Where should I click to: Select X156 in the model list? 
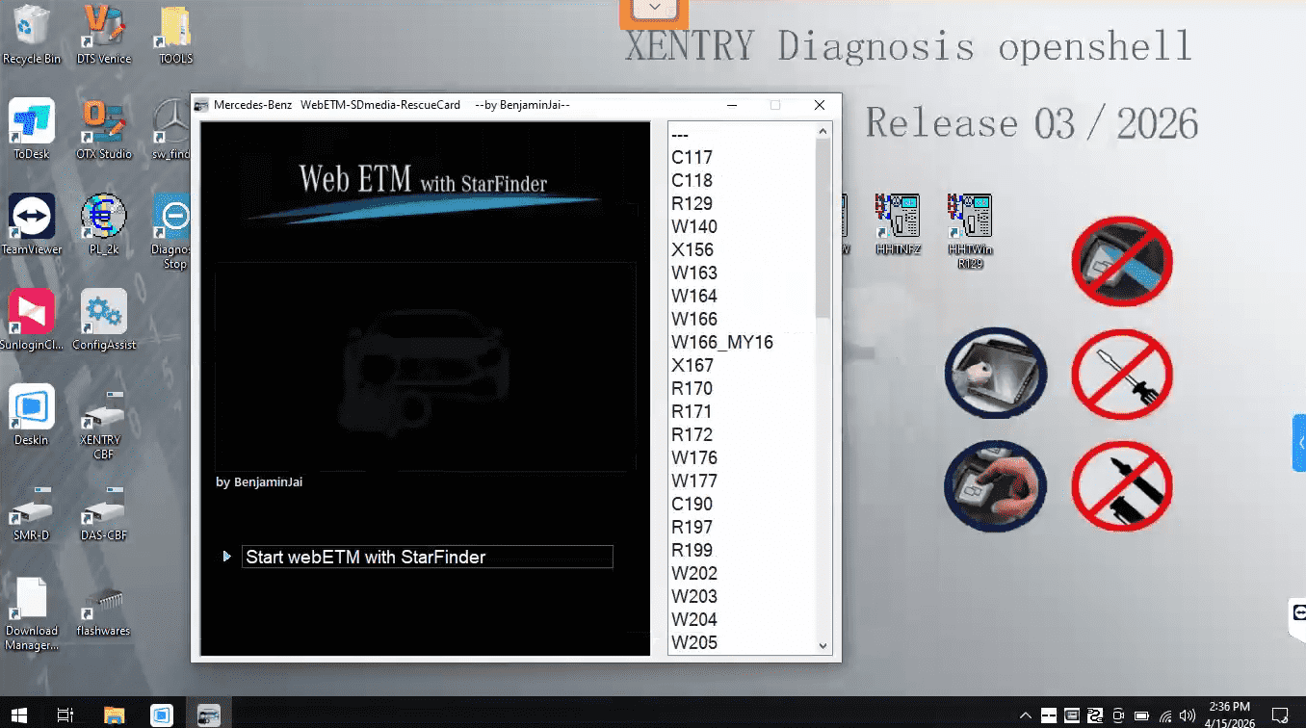click(x=742, y=249)
